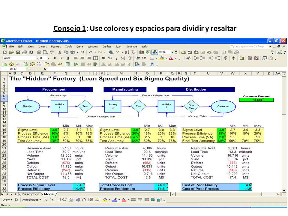Save the workbook with floppy icon
Viewport: 288px width, 216px height.
[x=18, y=52]
